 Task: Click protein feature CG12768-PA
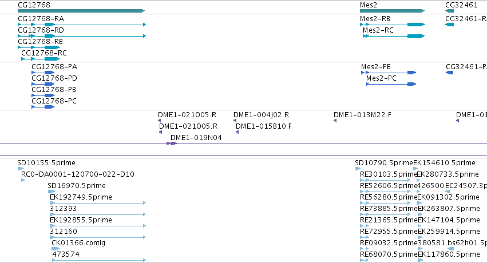[x=43, y=73]
